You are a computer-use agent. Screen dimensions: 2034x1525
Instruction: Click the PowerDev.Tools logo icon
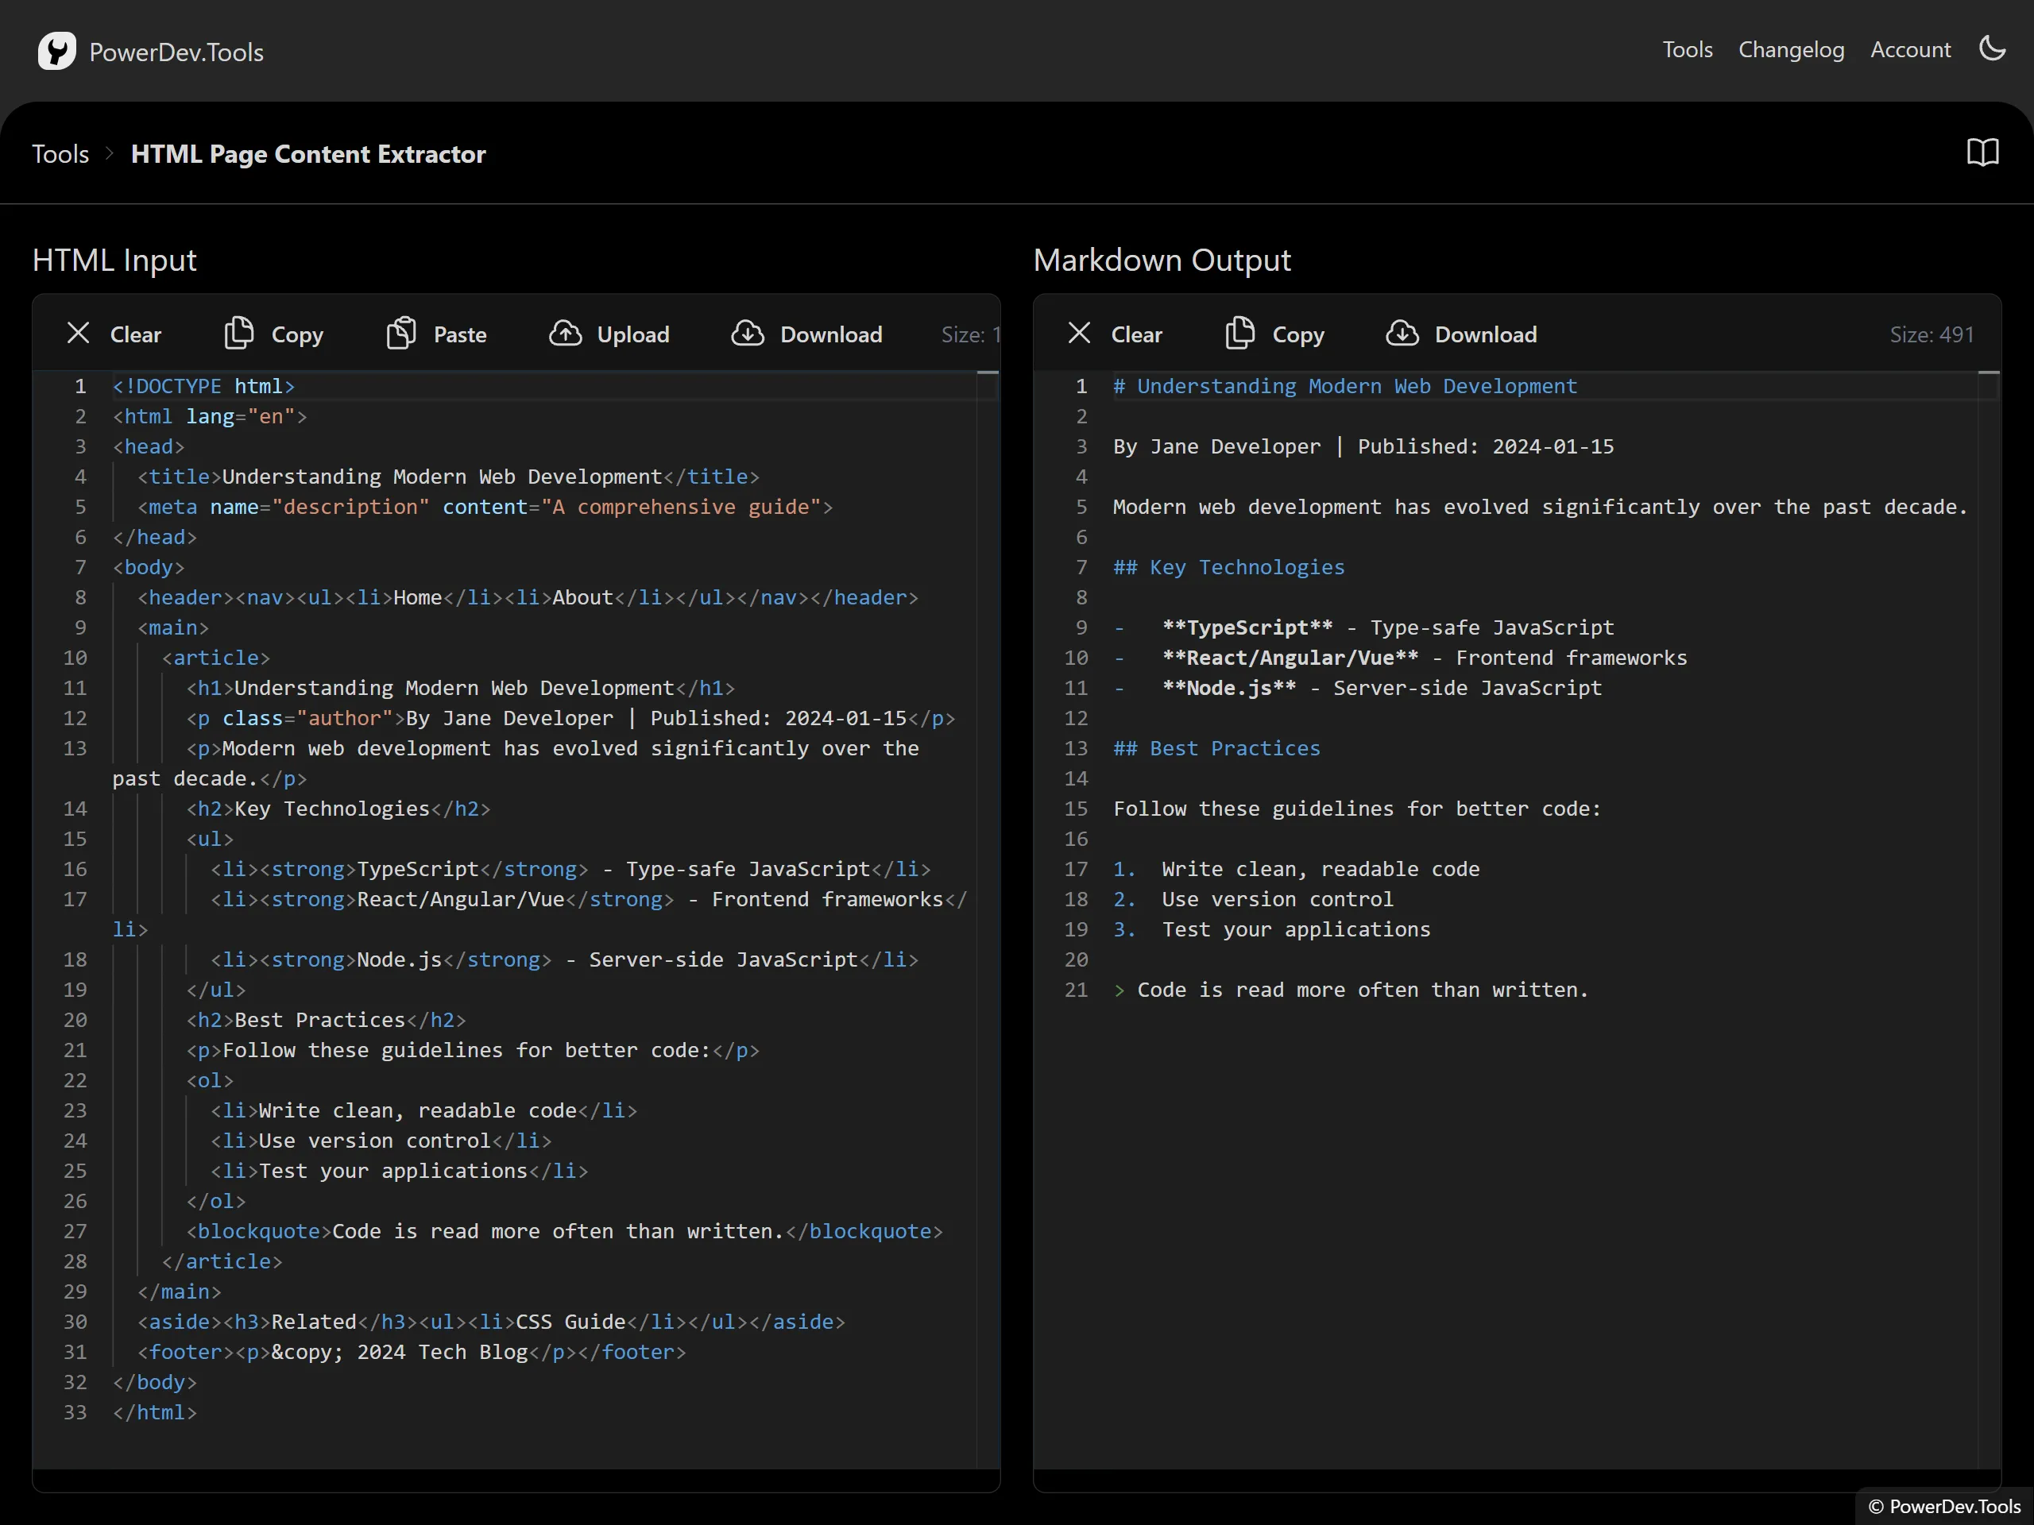click(57, 51)
